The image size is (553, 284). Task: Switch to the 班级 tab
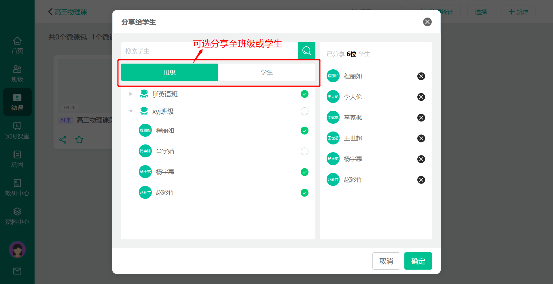coord(170,72)
